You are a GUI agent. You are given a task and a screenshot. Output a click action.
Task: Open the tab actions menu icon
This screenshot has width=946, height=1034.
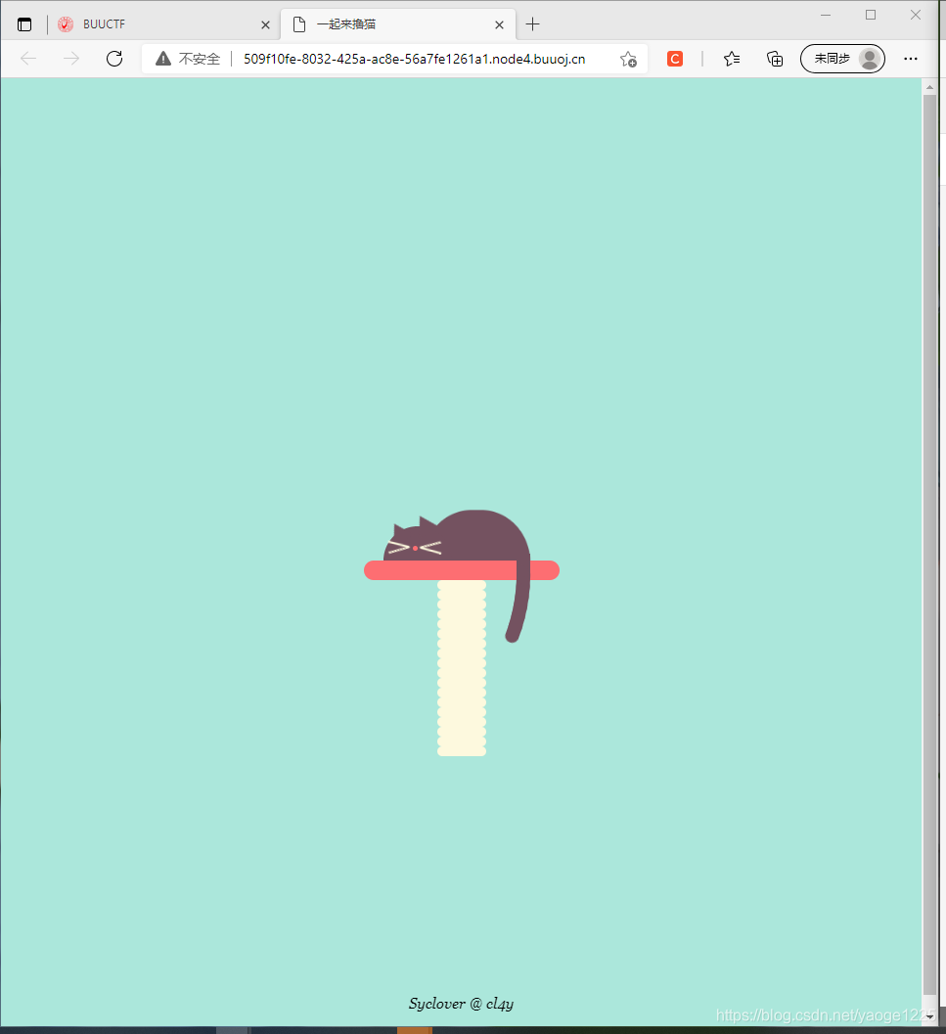pyautogui.click(x=24, y=24)
